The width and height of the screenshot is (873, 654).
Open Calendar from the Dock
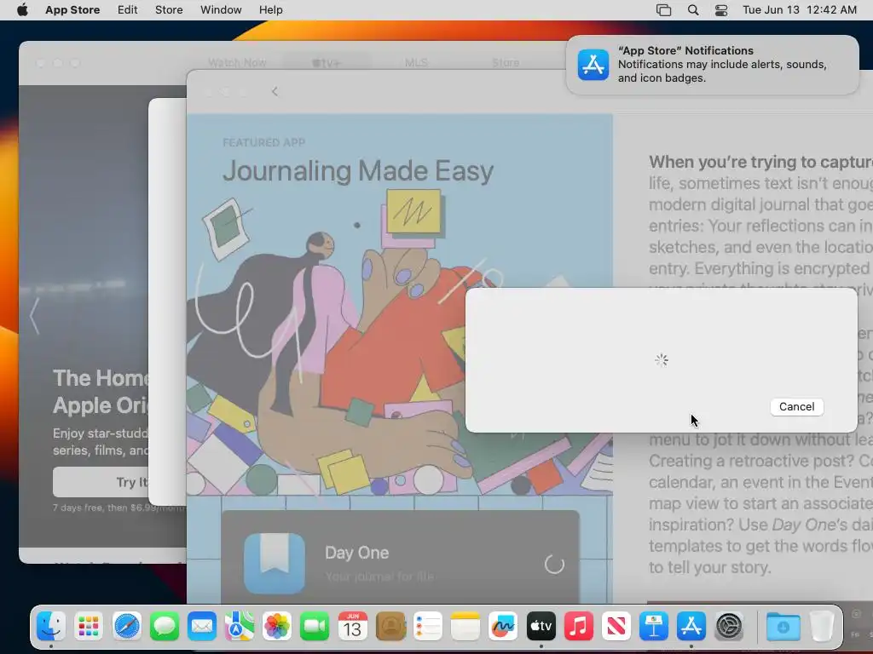click(x=352, y=627)
